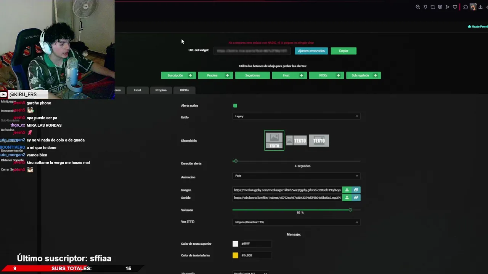Open the Tipografía font dropdown
This screenshot has height=274, width=488.
click(x=250, y=272)
